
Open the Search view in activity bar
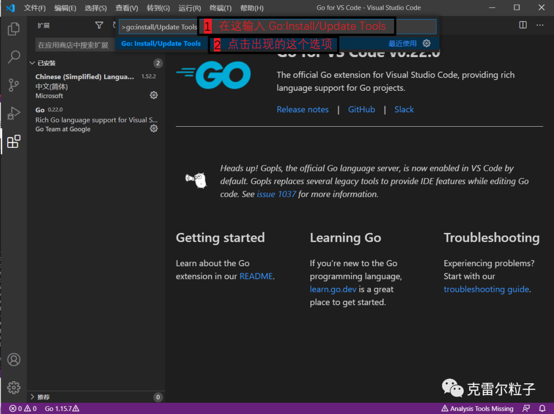pyautogui.click(x=14, y=56)
